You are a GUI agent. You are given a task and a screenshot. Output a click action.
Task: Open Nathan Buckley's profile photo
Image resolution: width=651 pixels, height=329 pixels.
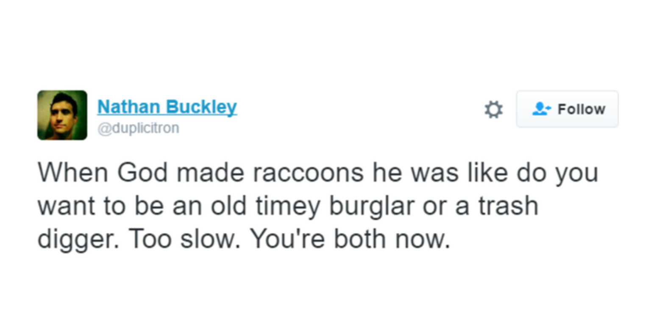62,115
